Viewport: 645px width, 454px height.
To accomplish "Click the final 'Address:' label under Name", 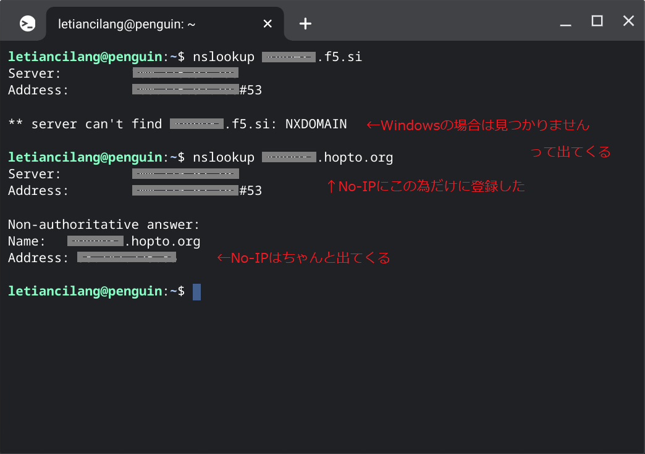I will coord(38,258).
